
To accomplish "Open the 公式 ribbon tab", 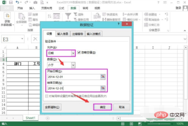I will [61, 8].
